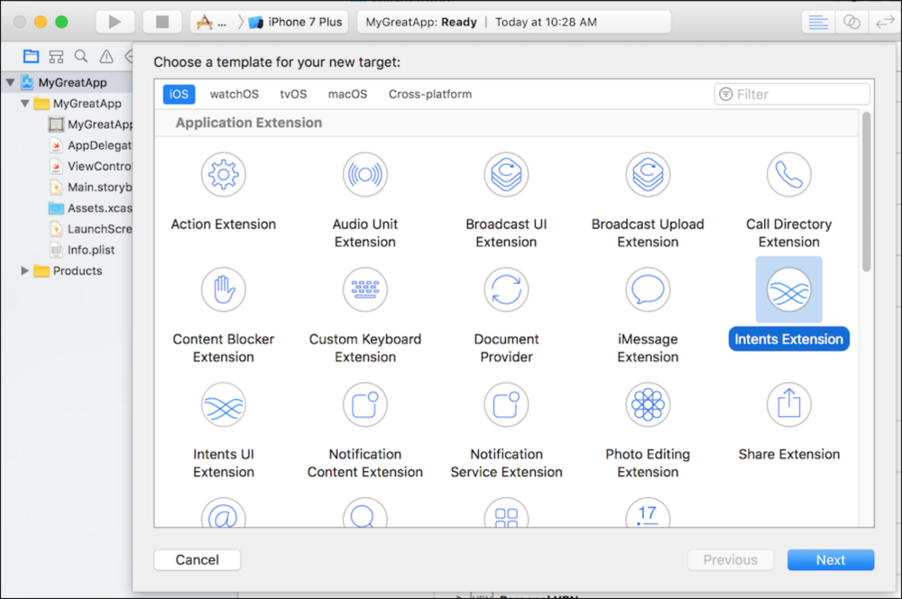Viewport: 902px width, 599px height.
Task: Select the MyGreatApp yellow folder group
Action: click(x=78, y=104)
